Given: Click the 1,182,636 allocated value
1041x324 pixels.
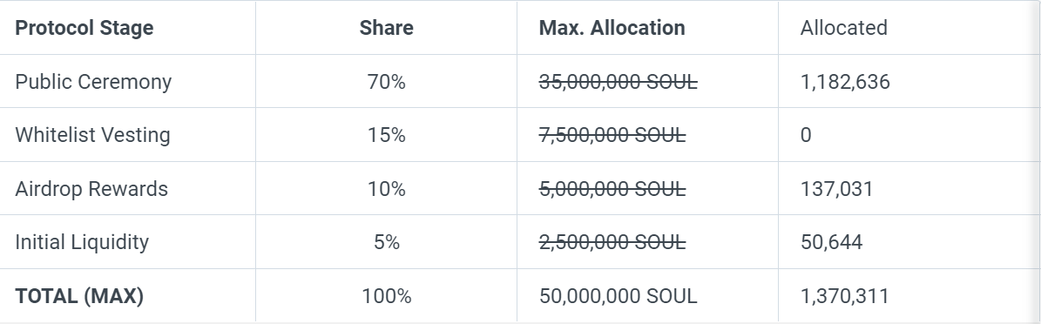Looking at the screenshot, I should [x=845, y=82].
